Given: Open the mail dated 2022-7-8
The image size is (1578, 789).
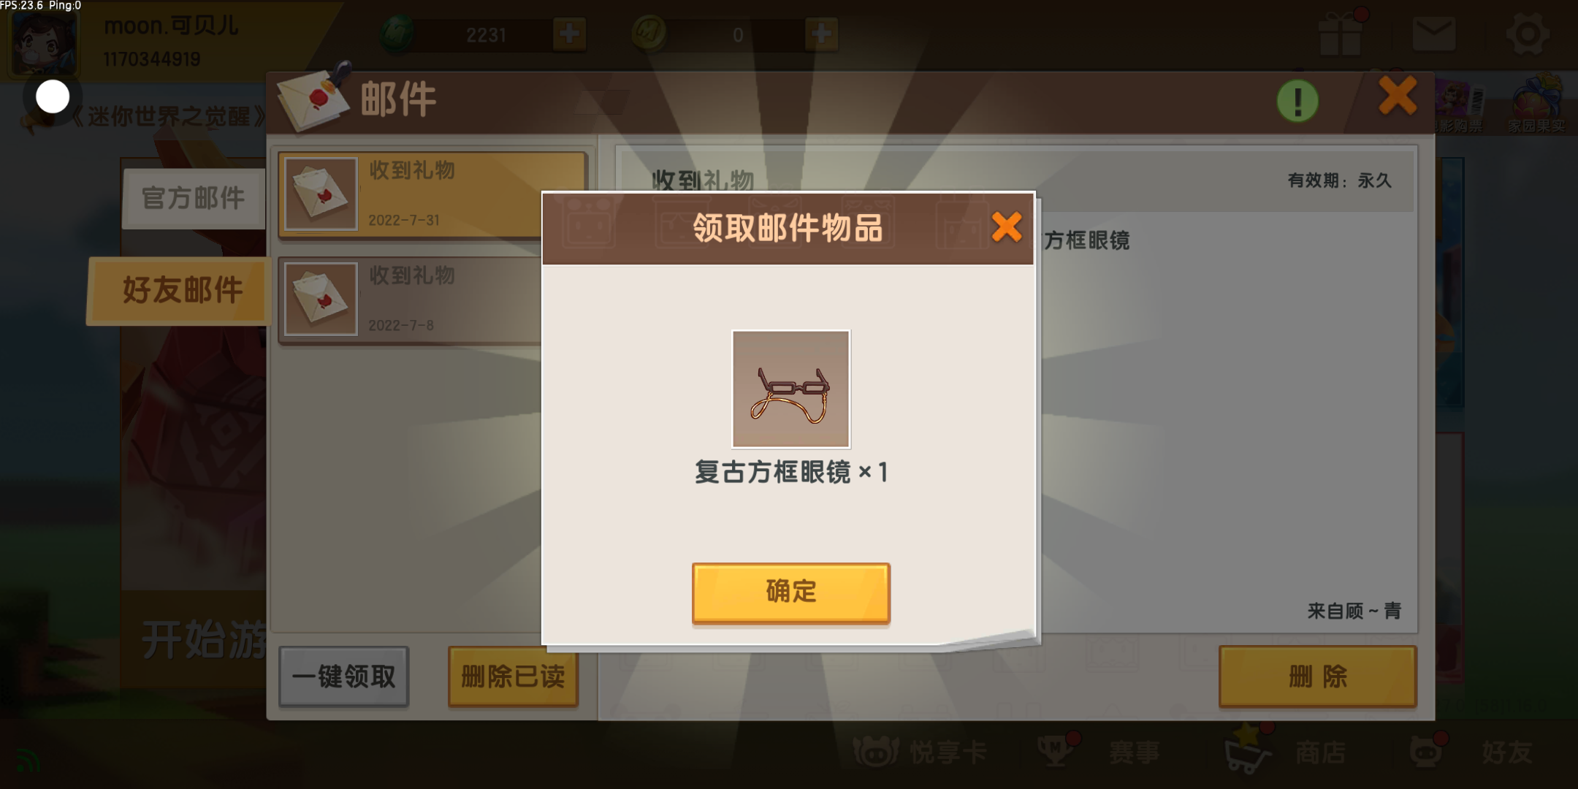Looking at the screenshot, I should coord(411,299).
